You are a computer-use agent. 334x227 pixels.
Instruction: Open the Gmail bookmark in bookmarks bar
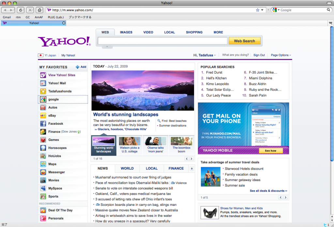(7, 17)
